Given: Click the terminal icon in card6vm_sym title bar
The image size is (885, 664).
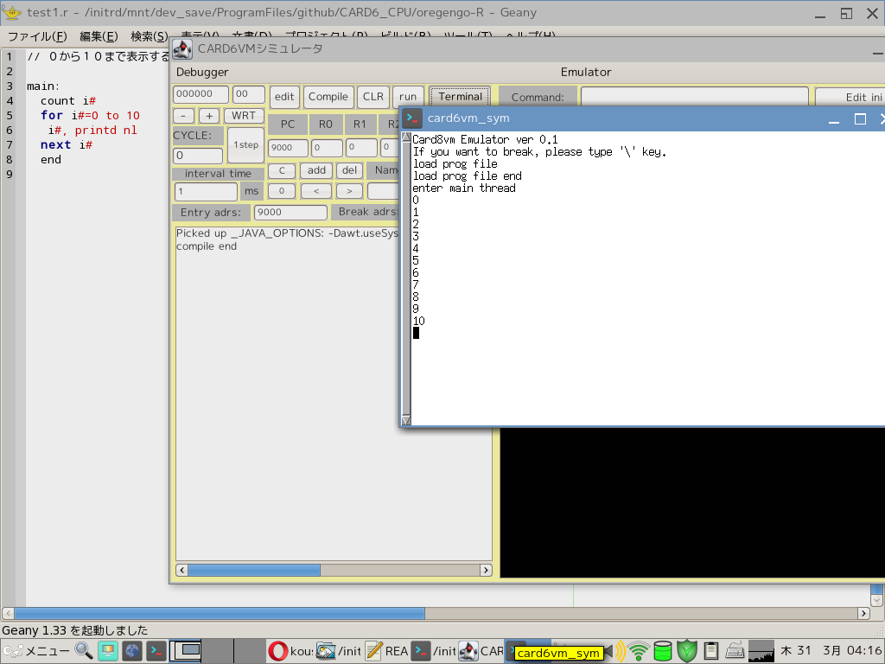Looking at the screenshot, I should [x=412, y=118].
